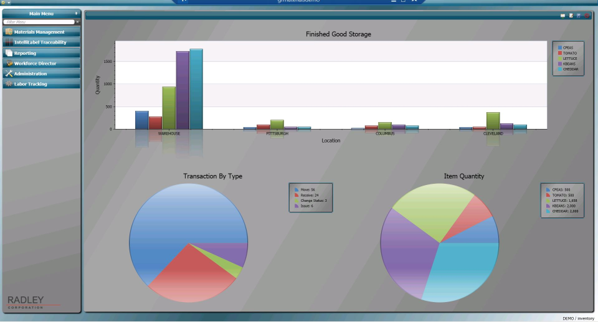Click the Materials Management pallet icon
The width and height of the screenshot is (598, 322).
[x=9, y=32]
